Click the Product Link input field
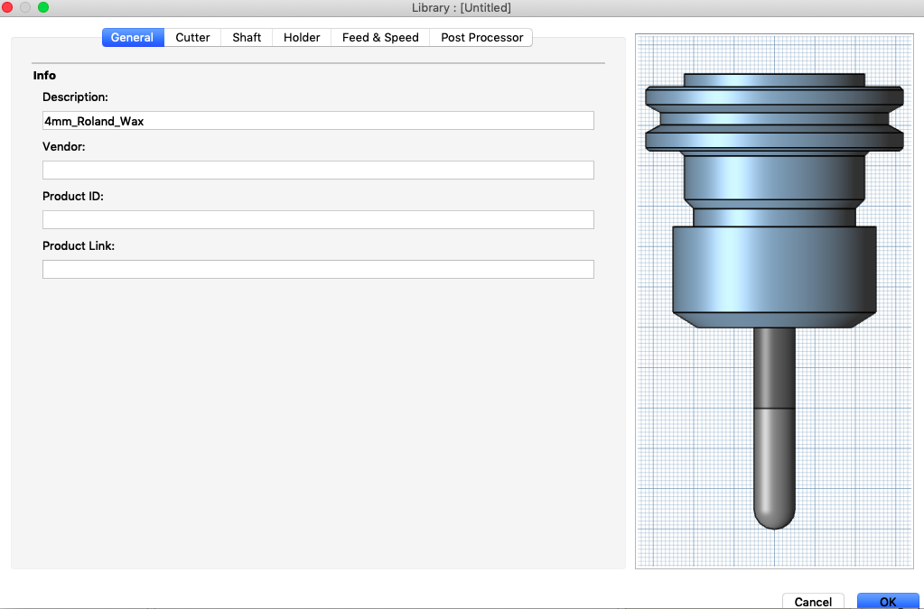Screen dimensions: 924x609 coord(318,270)
